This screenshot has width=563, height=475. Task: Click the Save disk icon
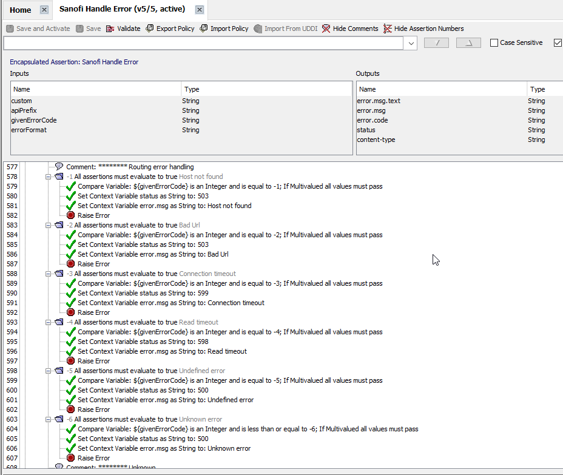point(79,29)
